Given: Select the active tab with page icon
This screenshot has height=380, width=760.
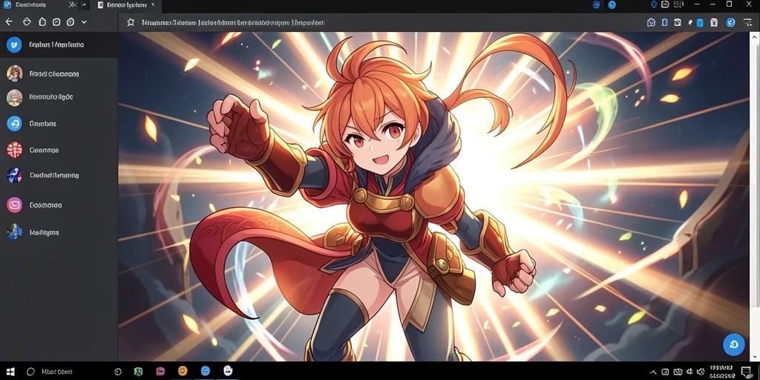Looking at the screenshot, I should tap(125, 5).
